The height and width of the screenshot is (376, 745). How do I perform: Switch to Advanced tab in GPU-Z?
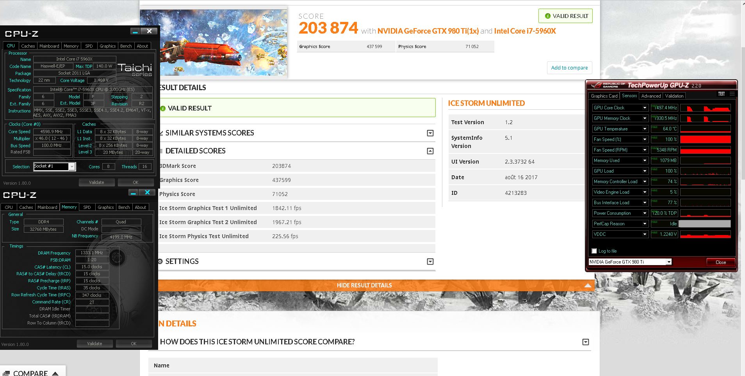(651, 96)
